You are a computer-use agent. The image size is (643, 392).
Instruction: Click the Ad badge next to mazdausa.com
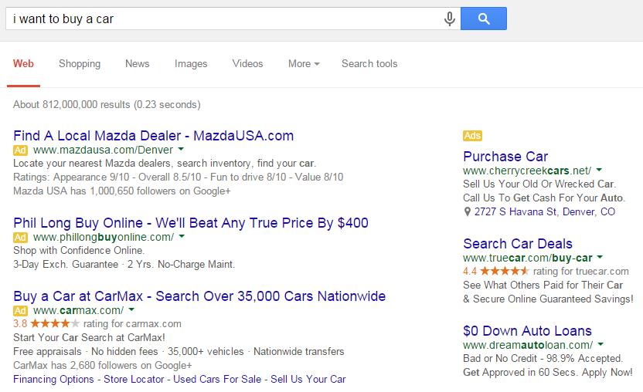tap(21, 150)
